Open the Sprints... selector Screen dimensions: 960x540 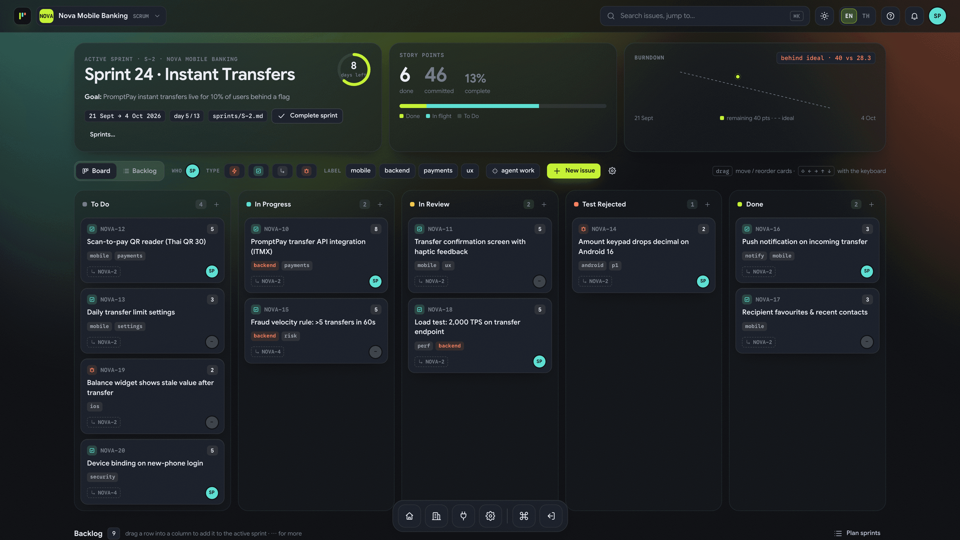[102, 134]
